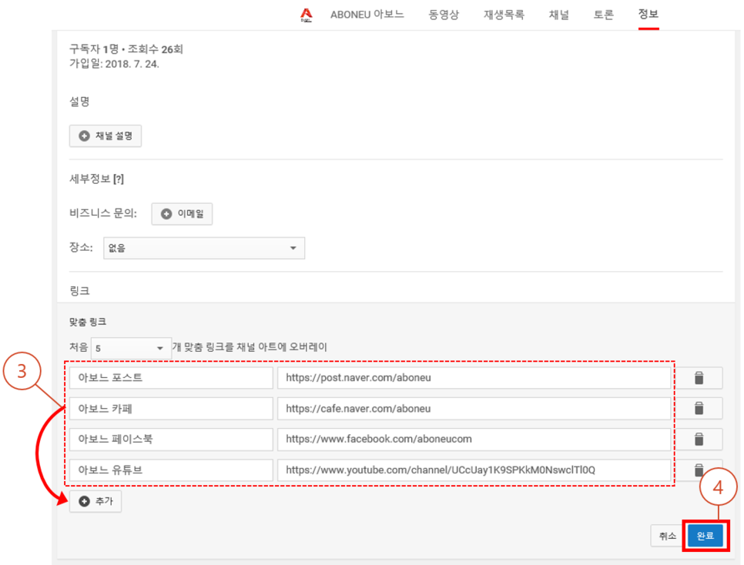Click the 구독자 1명 • 조회수 26회 text
744x565 pixels.
[126, 49]
